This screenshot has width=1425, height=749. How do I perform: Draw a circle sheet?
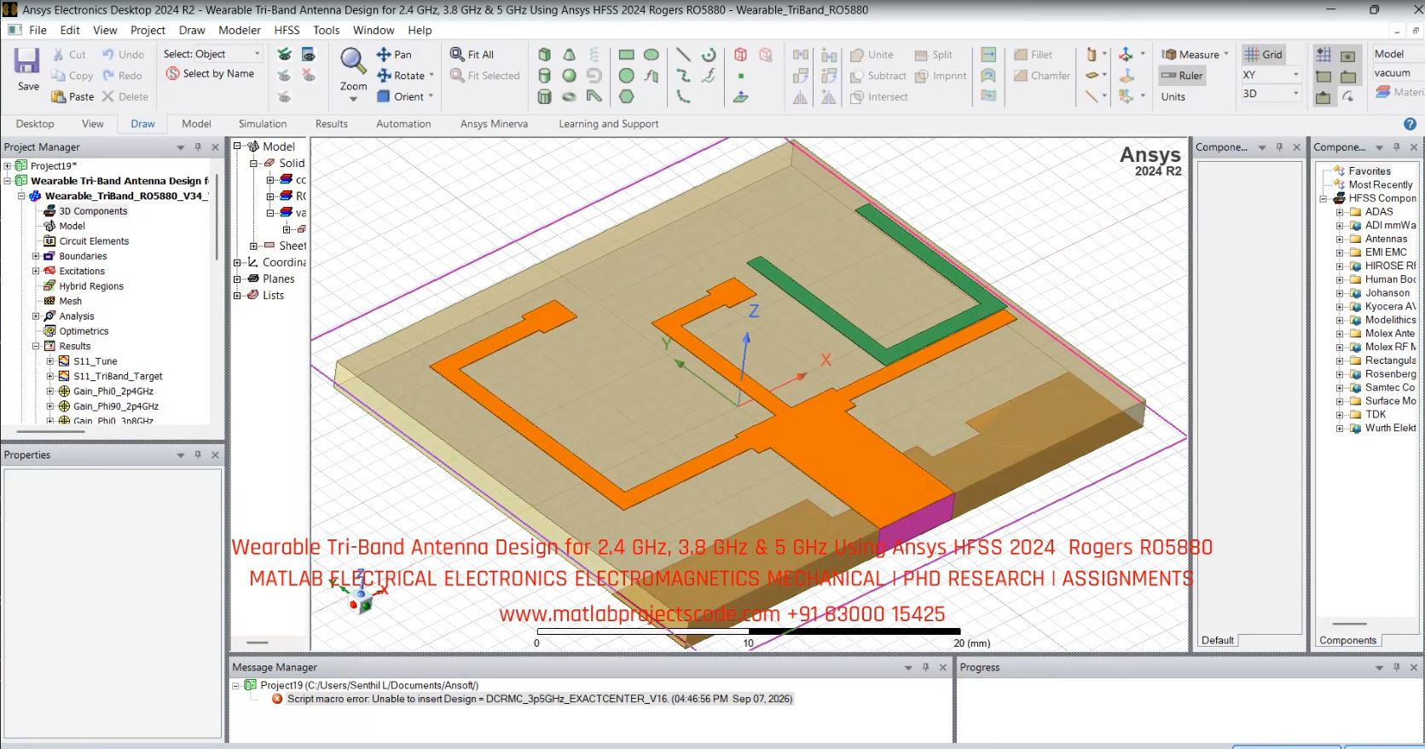(626, 75)
